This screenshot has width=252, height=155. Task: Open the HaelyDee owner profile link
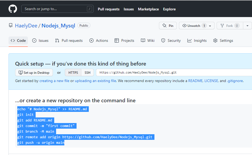click(26, 26)
